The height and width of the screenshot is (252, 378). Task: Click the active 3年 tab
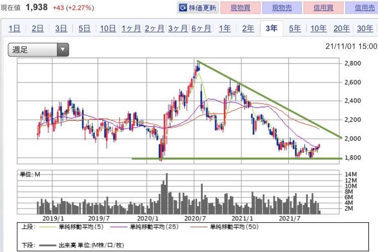(272, 28)
